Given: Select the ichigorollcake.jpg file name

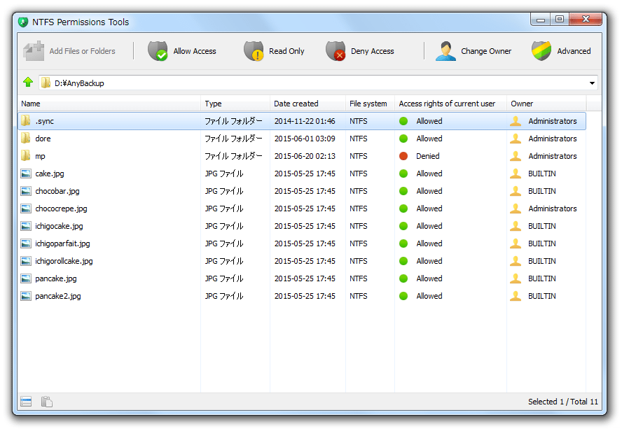Looking at the screenshot, I should point(64,261).
